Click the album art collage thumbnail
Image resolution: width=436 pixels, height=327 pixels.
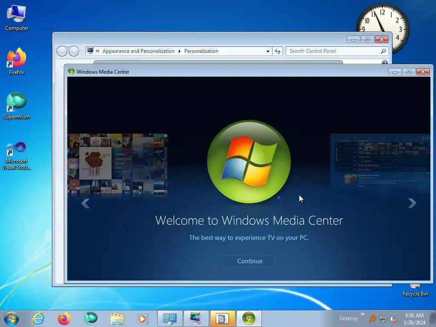point(118,164)
